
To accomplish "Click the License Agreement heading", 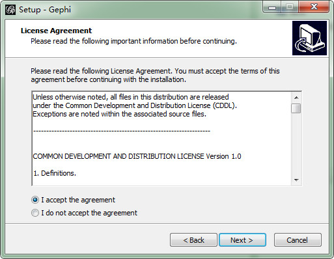I will (x=56, y=31).
